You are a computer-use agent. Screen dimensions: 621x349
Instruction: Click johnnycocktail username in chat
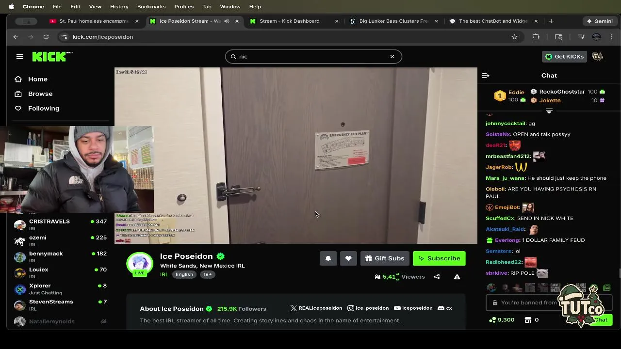click(x=506, y=124)
